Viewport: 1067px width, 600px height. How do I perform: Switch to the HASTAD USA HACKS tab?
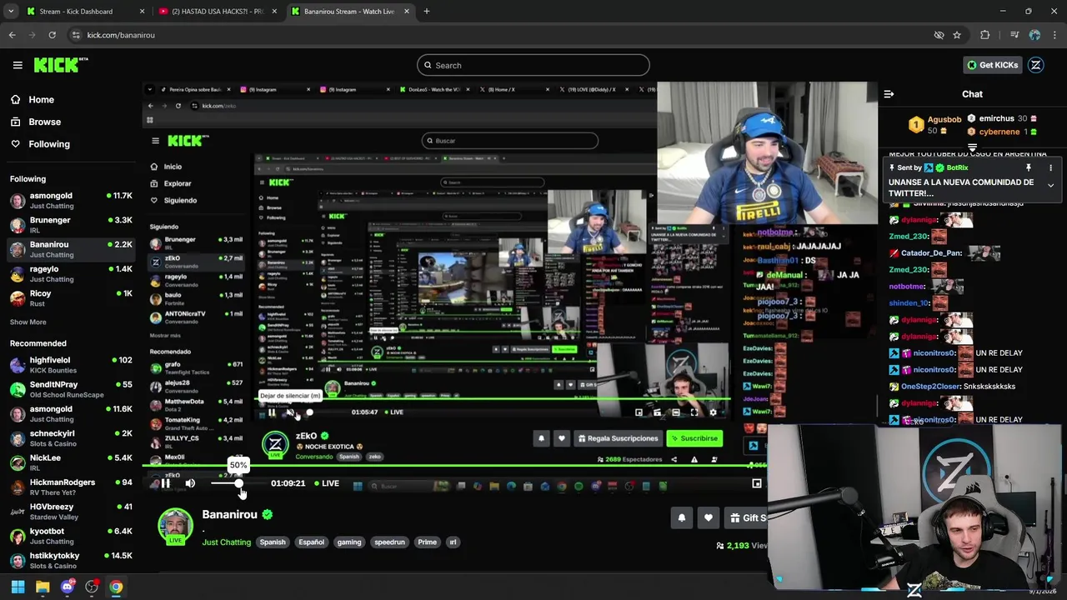click(x=218, y=12)
